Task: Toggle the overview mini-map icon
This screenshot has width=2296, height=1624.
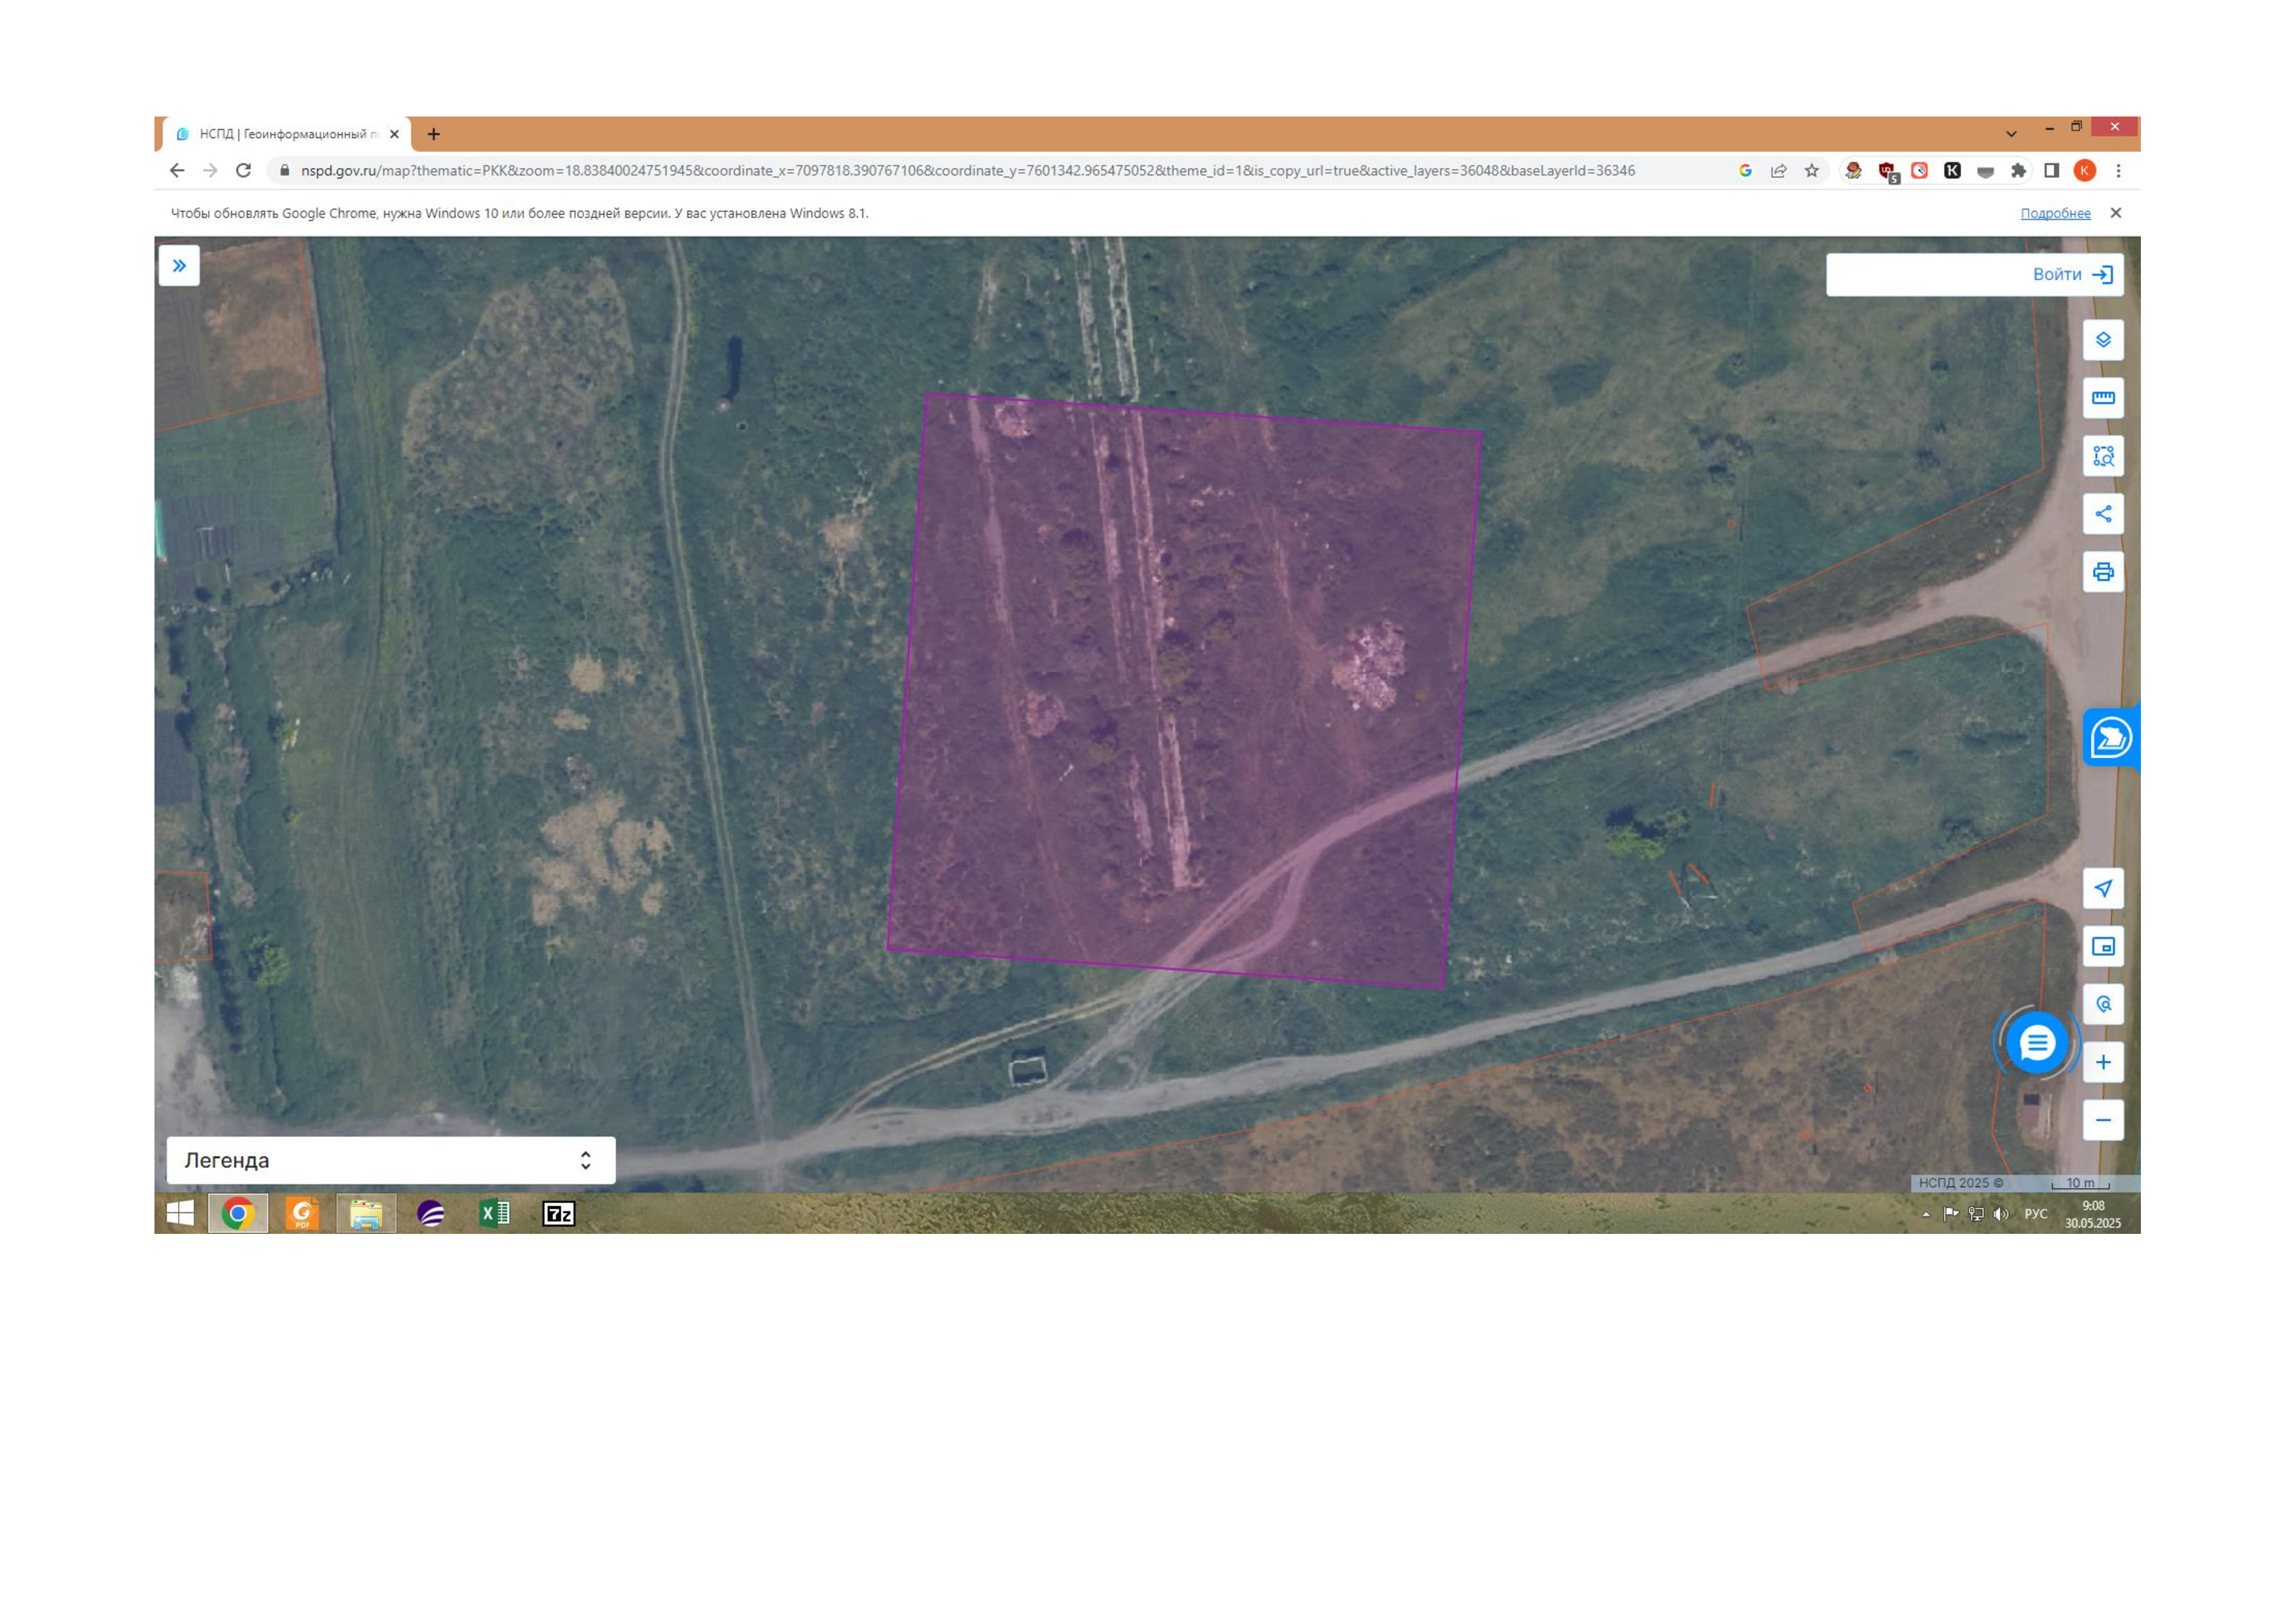Action: click(x=2102, y=946)
